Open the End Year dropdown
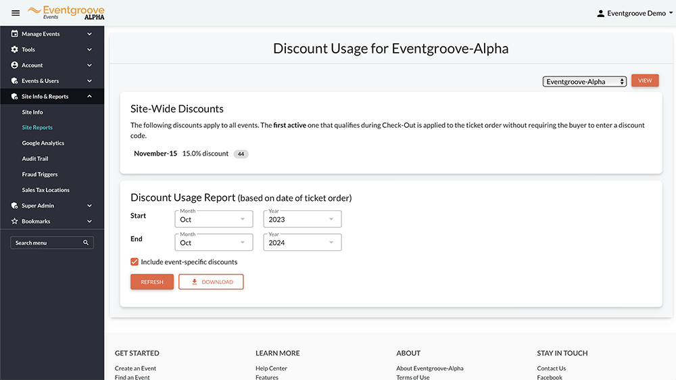Viewport: 676px width, 380px height. pyautogui.click(x=302, y=243)
